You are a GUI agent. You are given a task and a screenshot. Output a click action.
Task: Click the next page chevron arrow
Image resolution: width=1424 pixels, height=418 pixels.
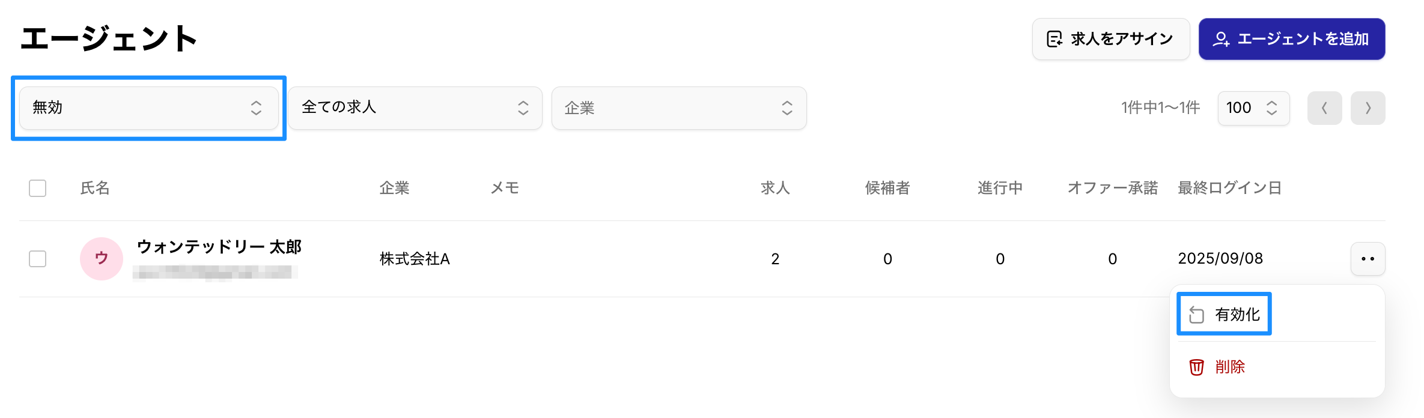1368,108
